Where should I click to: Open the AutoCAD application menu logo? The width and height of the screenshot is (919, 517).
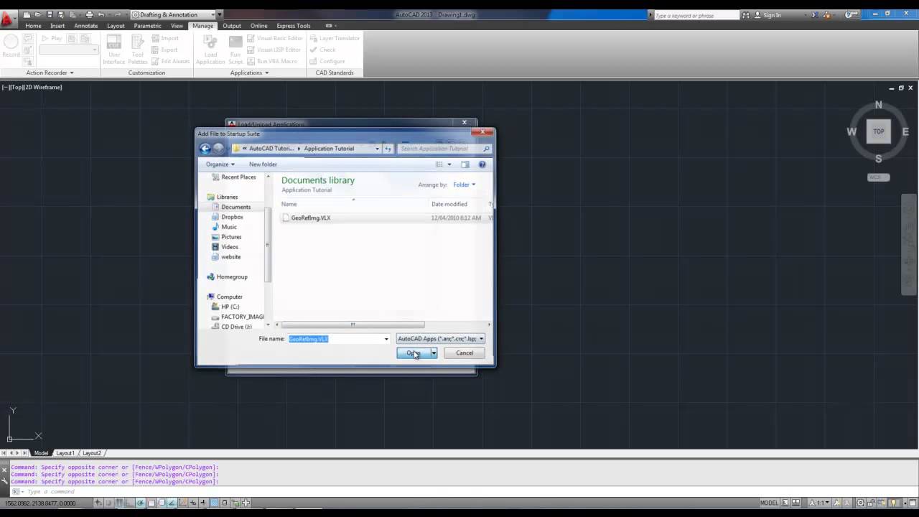click(x=8, y=18)
